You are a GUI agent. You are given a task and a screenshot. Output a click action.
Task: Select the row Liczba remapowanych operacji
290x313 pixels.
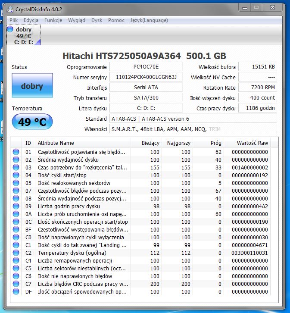[x=140, y=260]
